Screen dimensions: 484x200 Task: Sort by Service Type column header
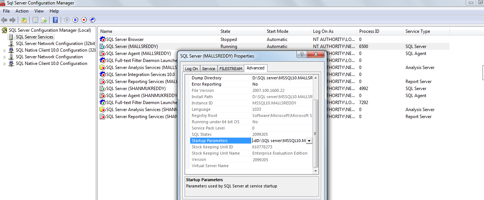(x=426, y=31)
